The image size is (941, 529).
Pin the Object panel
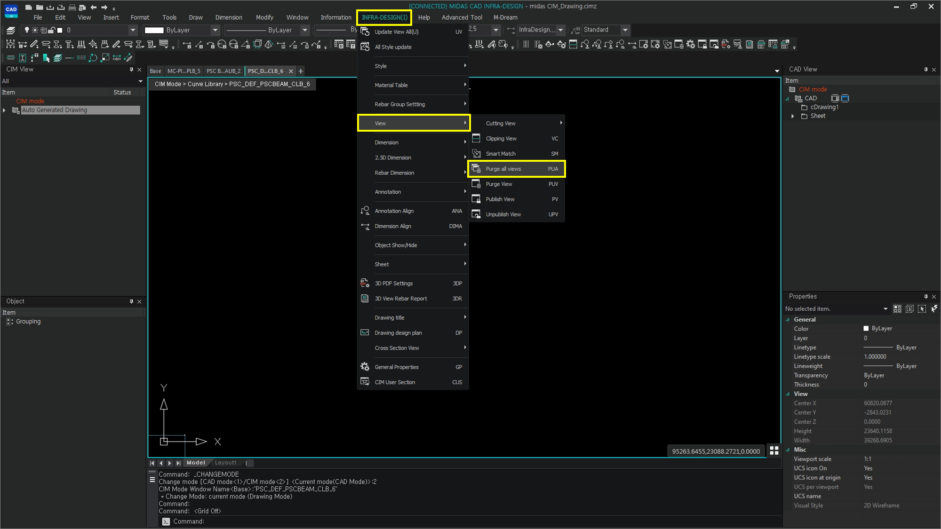(x=131, y=301)
